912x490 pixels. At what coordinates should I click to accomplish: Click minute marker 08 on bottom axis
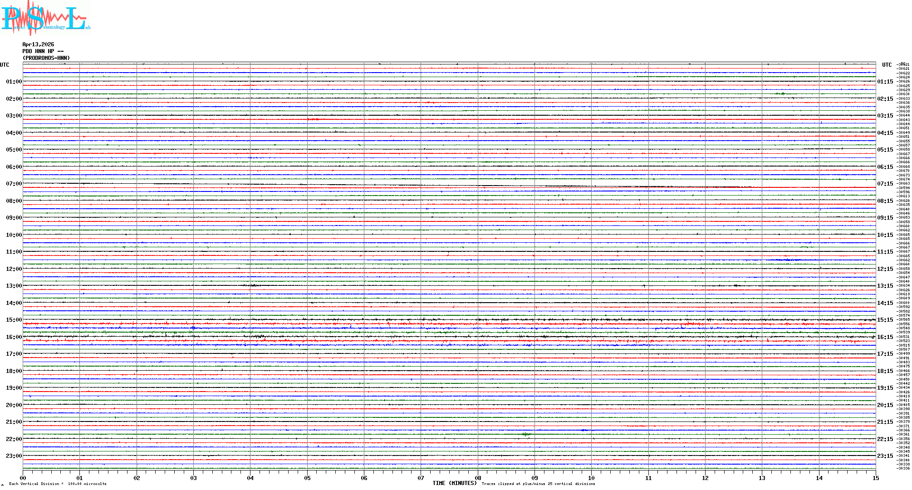click(x=478, y=478)
